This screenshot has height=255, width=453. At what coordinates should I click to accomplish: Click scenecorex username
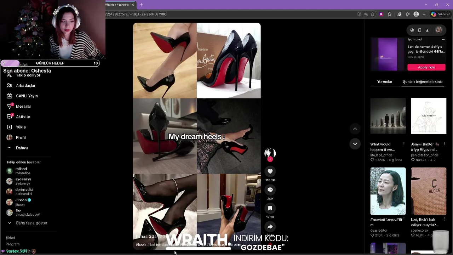tap(420, 231)
